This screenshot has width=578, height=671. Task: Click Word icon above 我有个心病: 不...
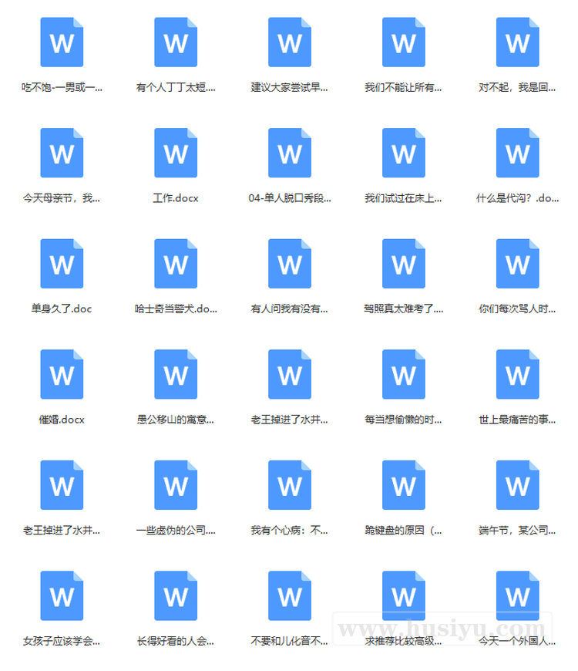(290, 485)
